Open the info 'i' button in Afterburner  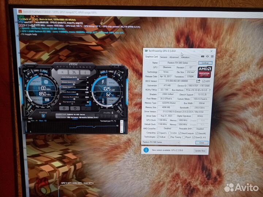pos(85,72)
